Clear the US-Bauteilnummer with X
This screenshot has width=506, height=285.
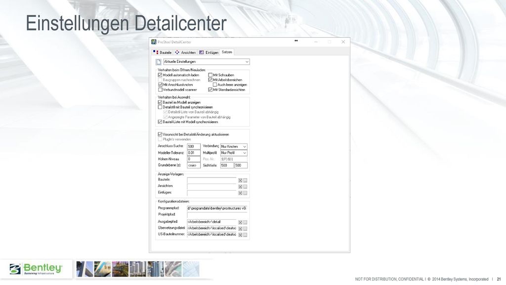pyautogui.click(x=240, y=235)
